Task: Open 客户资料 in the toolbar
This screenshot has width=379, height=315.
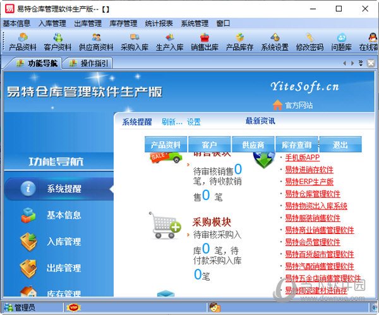Action: [x=57, y=42]
